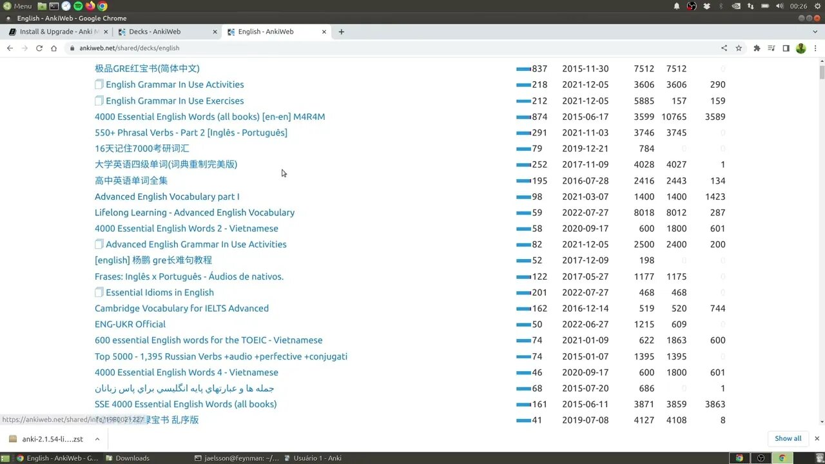Open the Dropbox tray icon
Screen dimensions: 825x464
point(706,6)
